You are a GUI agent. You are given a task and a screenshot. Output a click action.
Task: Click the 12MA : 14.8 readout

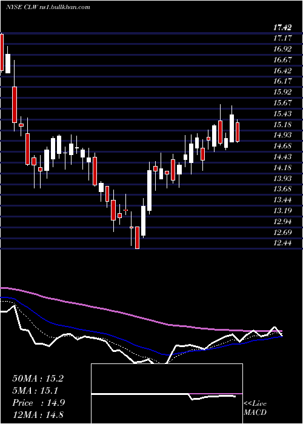[38, 415]
